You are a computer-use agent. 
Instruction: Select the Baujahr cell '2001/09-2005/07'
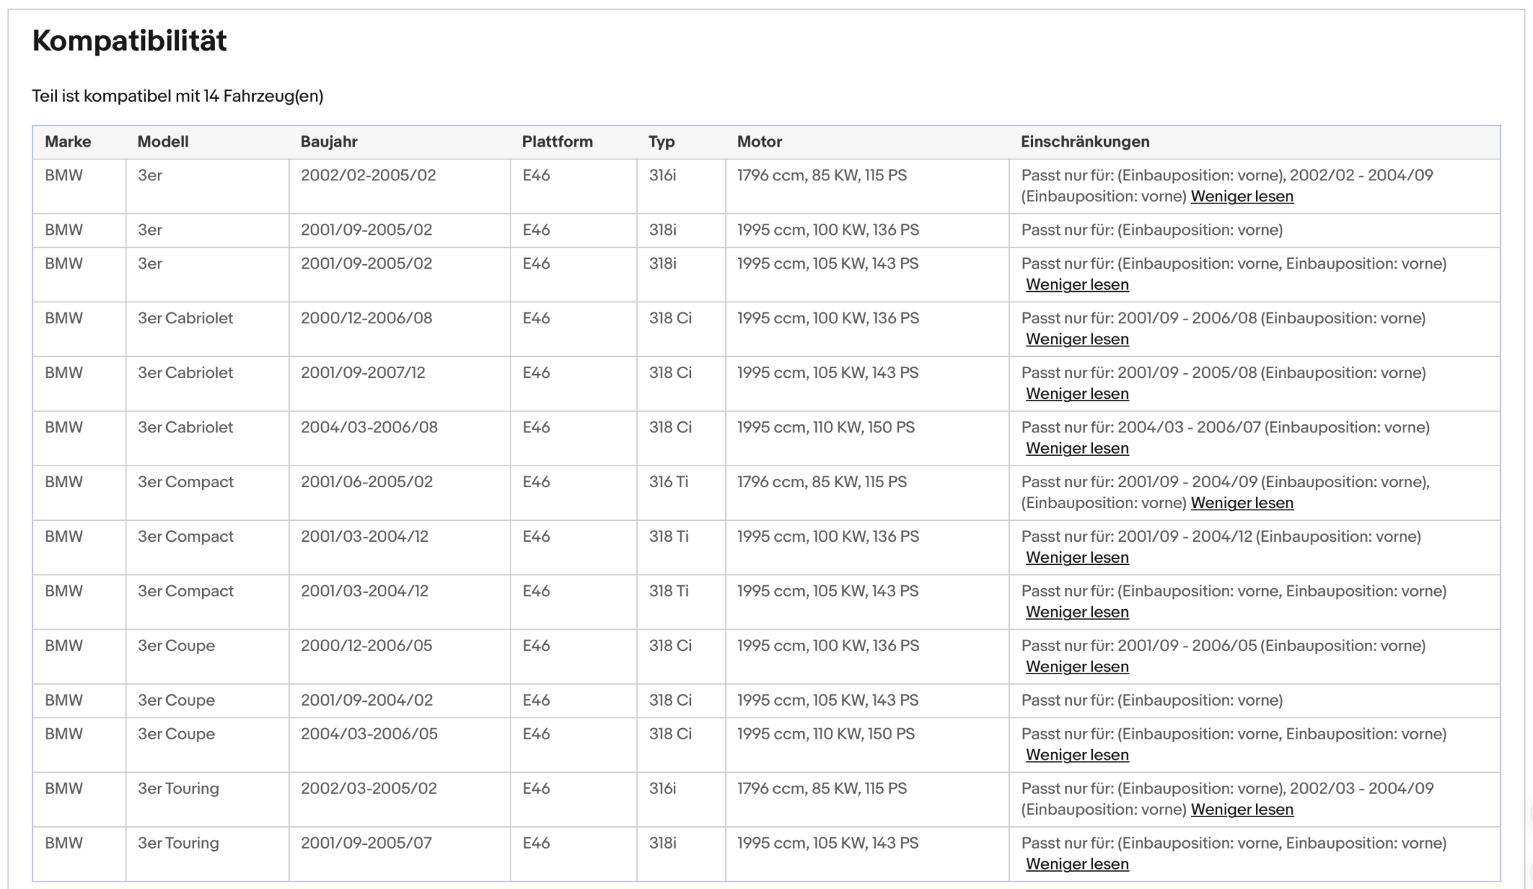tap(367, 843)
